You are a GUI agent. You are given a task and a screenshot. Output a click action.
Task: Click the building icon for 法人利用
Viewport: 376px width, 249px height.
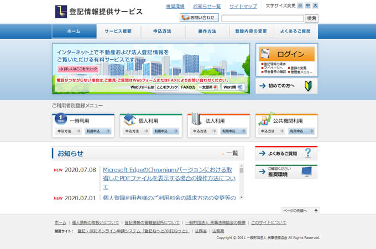(x=197, y=119)
